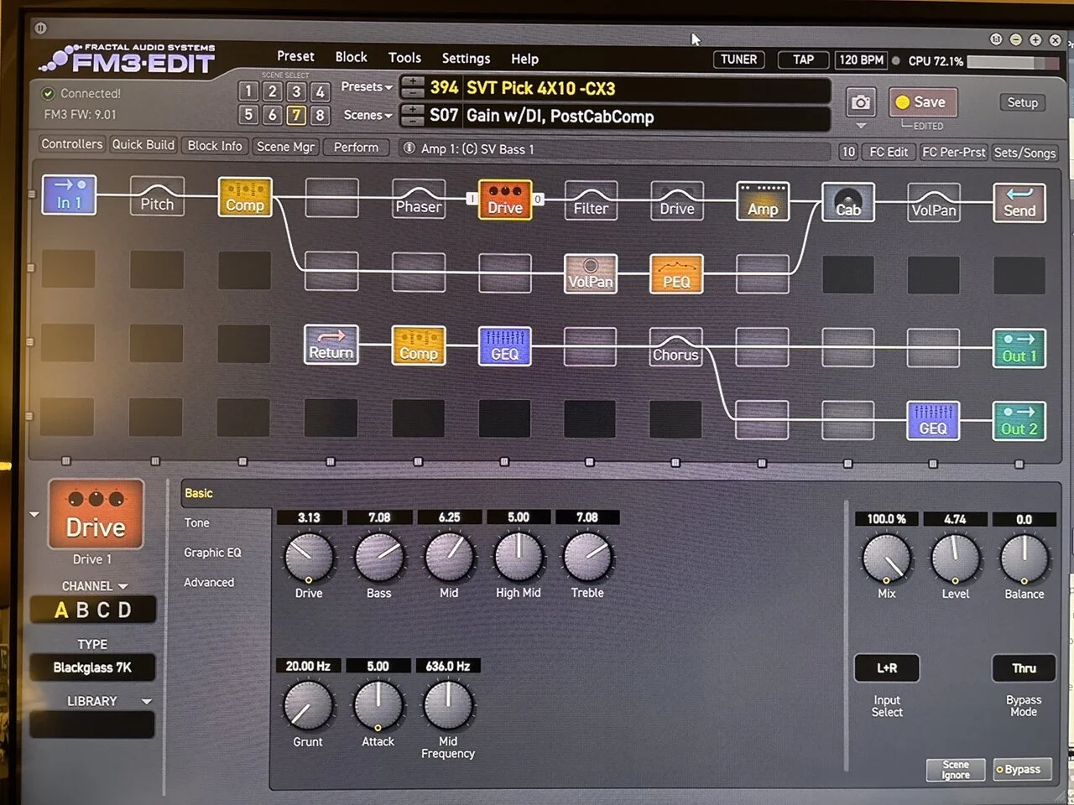Viewport: 1074px width, 805px height.
Task: Expand the Drive TYPE Blackglass 7K selector
Action: 92,667
